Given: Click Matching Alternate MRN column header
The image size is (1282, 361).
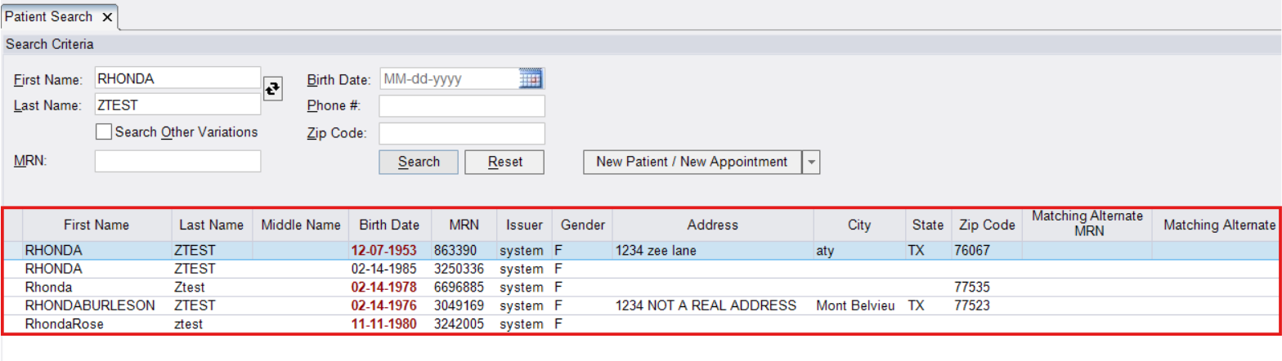Looking at the screenshot, I should [x=1087, y=225].
